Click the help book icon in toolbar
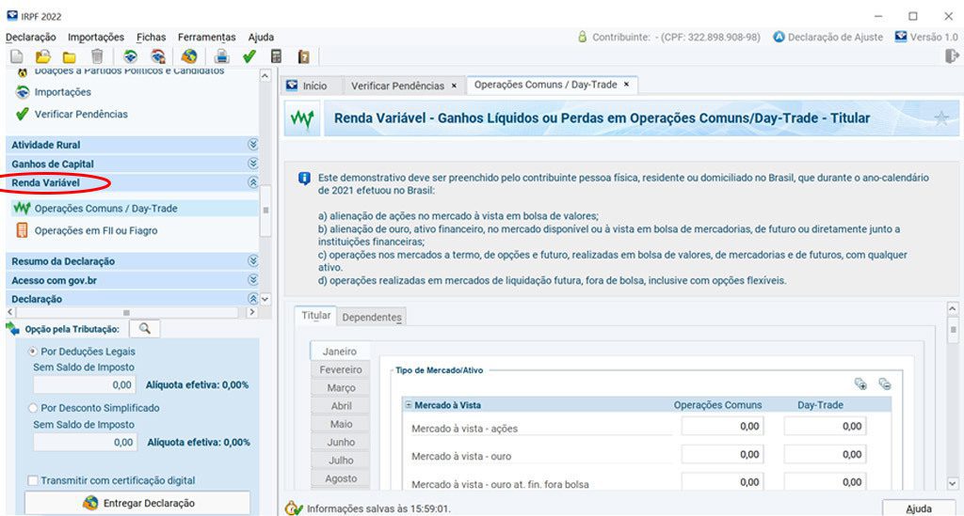 303,57
